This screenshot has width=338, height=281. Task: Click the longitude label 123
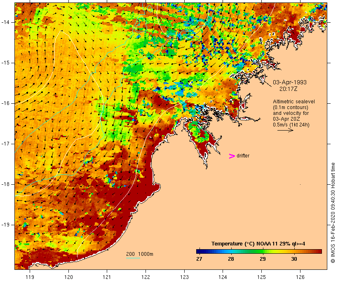[184, 277]
